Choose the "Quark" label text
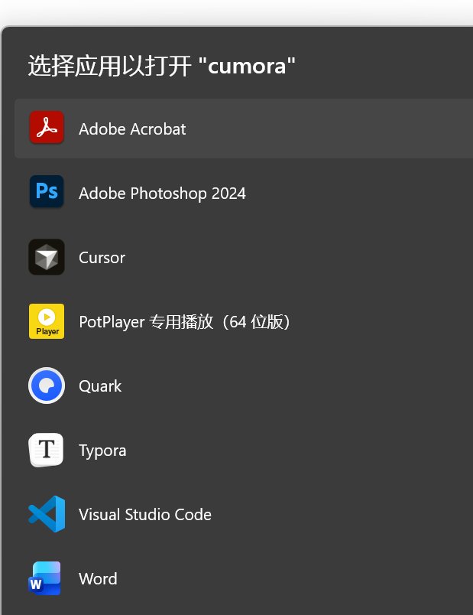This screenshot has width=473, height=615. coord(100,386)
